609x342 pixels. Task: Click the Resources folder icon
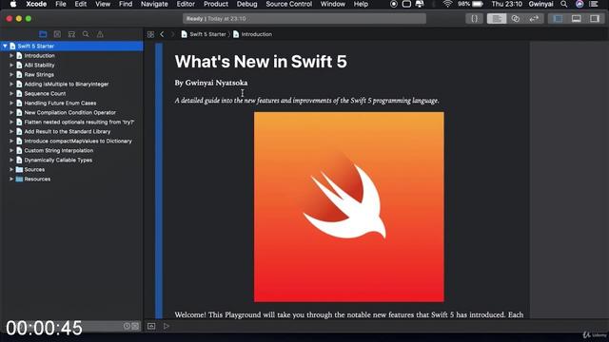point(19,180)
